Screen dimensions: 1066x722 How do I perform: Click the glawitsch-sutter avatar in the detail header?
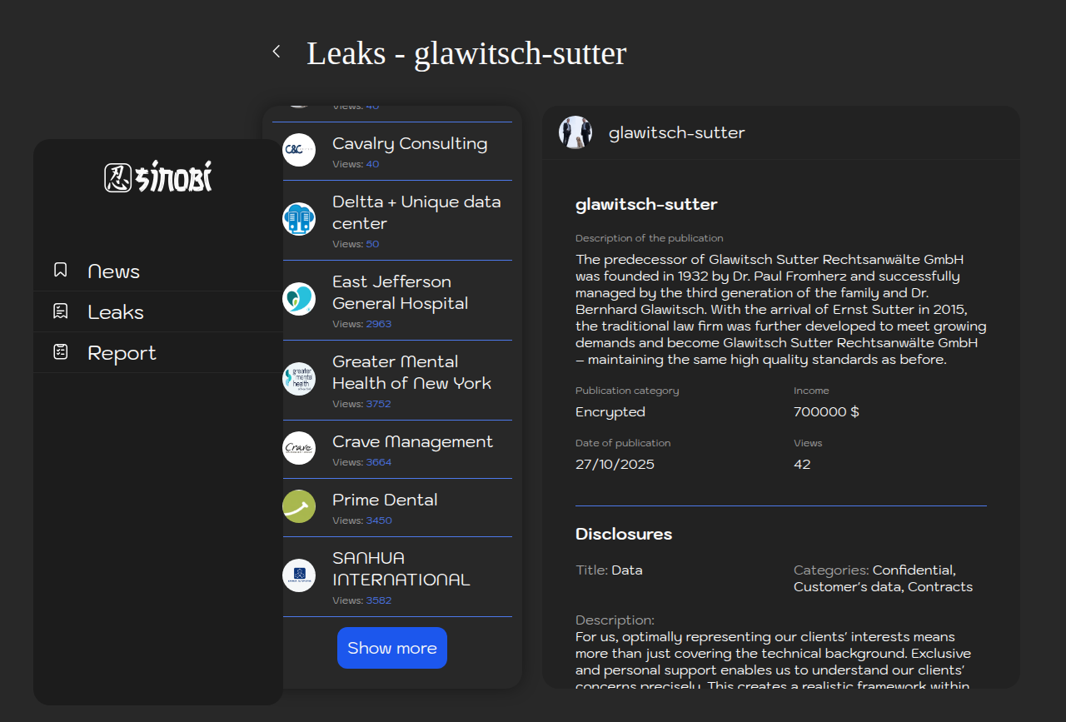(575, 132)
